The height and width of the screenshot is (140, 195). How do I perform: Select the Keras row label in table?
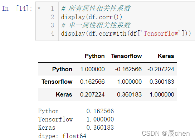coord(64,94)
